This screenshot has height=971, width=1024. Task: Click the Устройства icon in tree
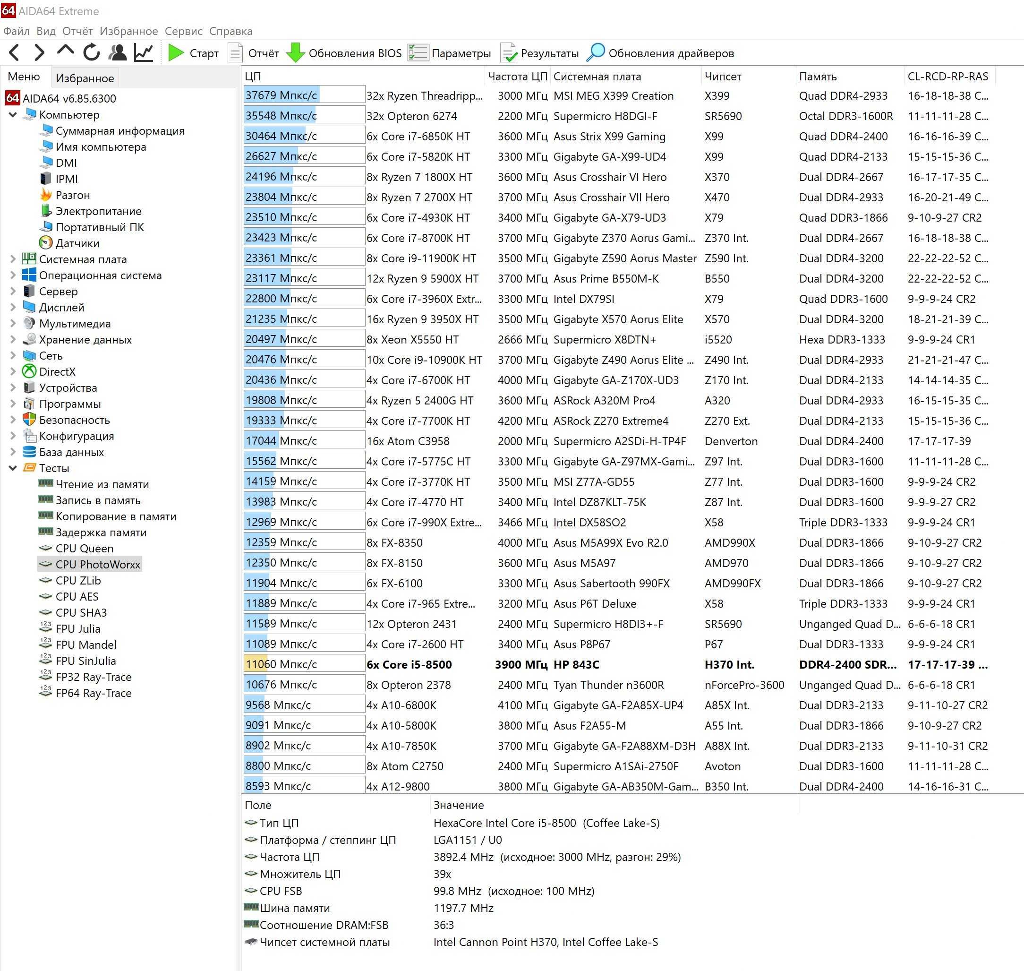29,387
